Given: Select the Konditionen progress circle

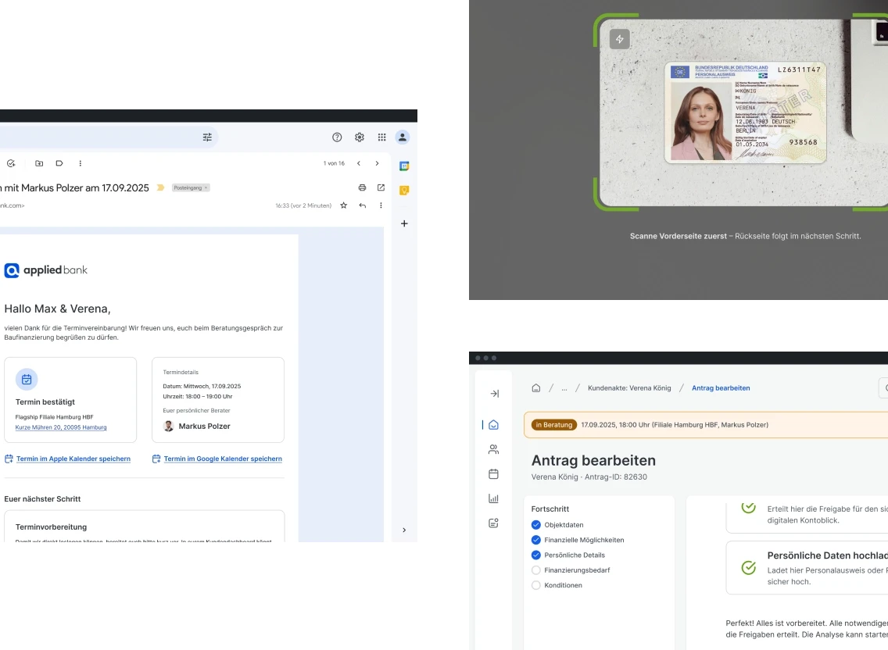Looking at the screenshot, I should click(x=536, y=584).
